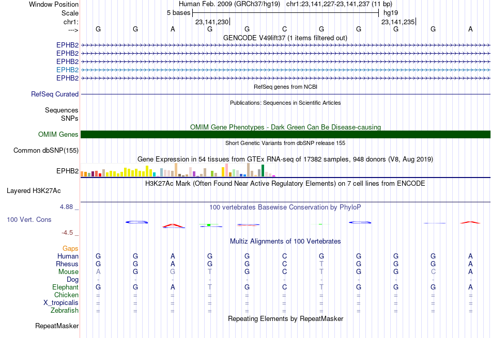Click the hg19 assembly label

coord(391,13)
